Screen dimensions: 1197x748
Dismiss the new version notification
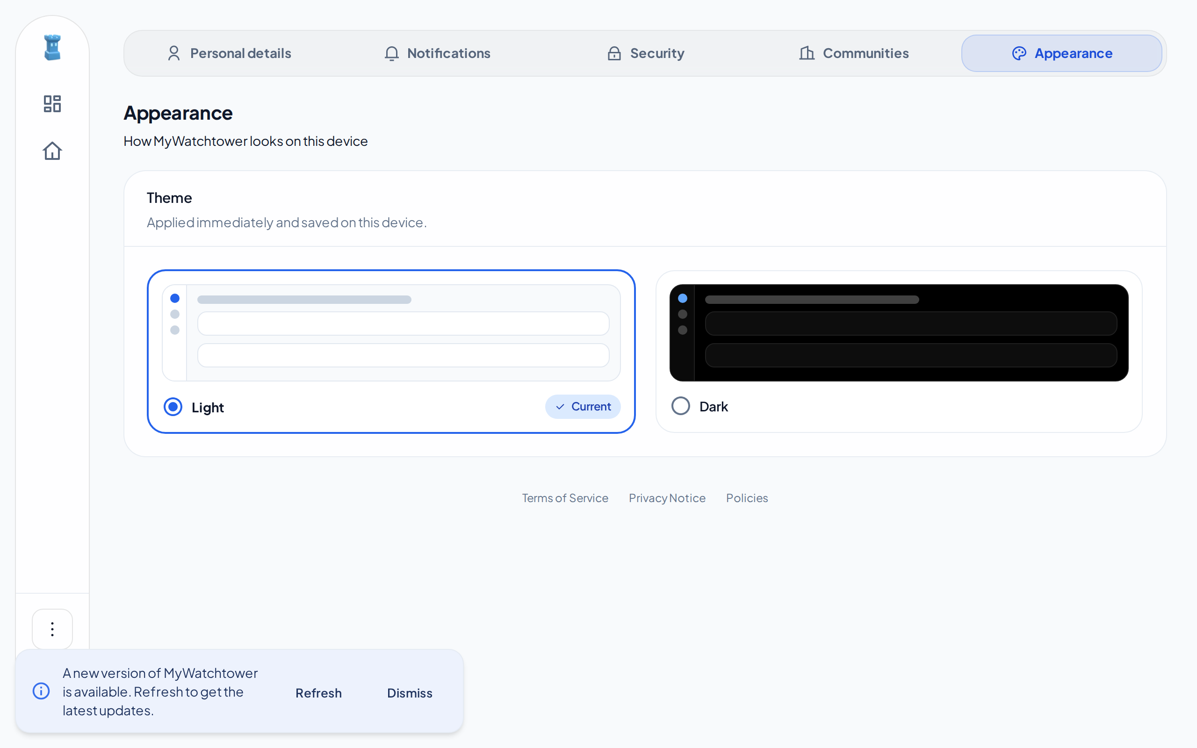click(410, 693)
